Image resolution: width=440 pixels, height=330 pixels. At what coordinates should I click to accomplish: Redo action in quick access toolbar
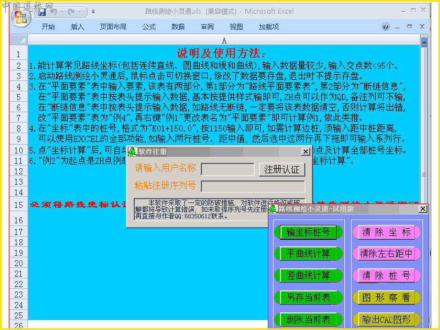pos(71,12)
